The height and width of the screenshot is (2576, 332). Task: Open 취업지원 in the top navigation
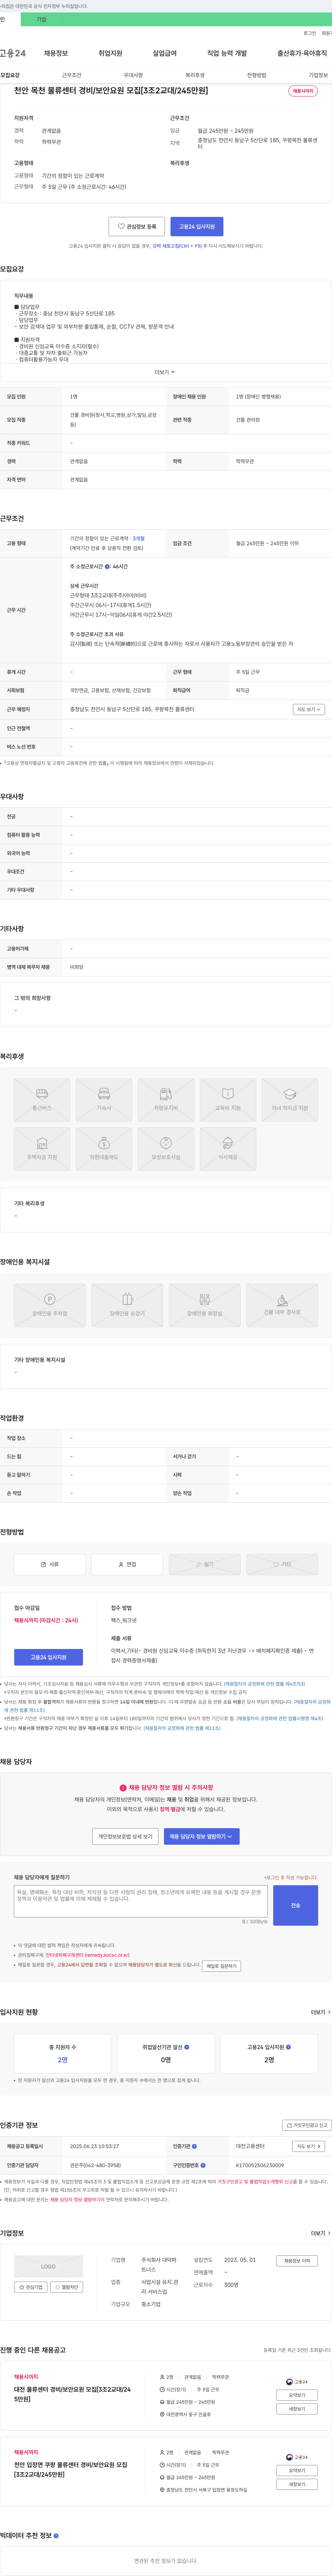point(110,53)
